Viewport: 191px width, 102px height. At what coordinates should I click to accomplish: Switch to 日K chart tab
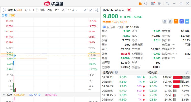[35, 10]
